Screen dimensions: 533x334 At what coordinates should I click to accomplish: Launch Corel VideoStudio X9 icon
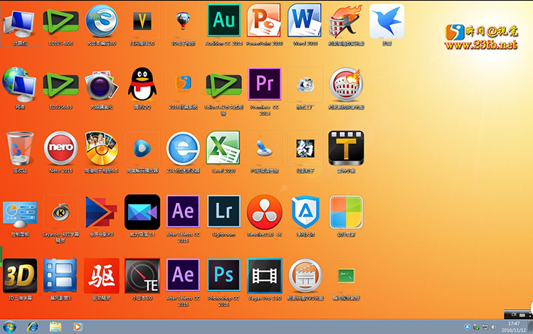[x=101, y=212]
